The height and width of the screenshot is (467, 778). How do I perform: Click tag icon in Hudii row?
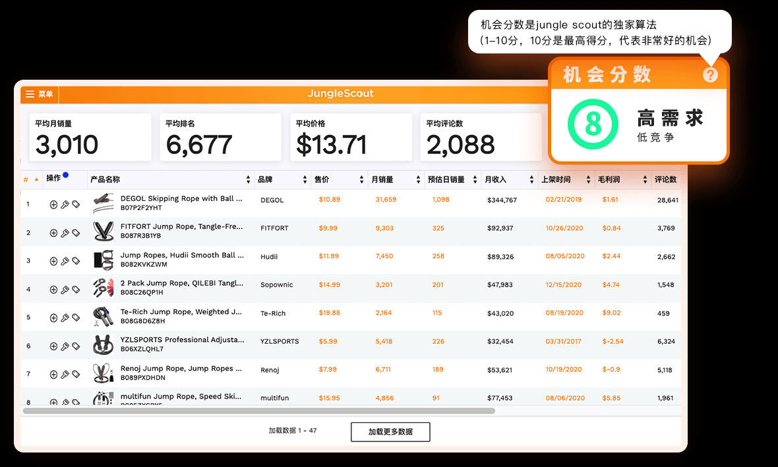click(x=76, y=261)
